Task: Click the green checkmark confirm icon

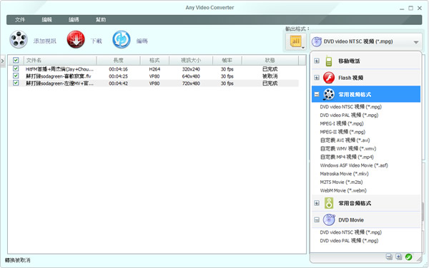Action: (x=409, y=257)
